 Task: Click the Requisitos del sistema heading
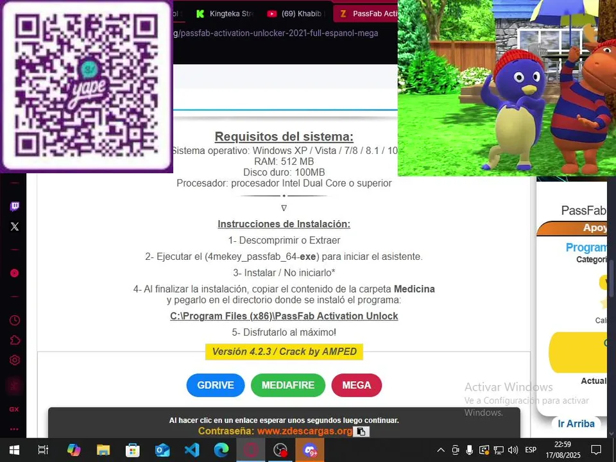(284, 137)
